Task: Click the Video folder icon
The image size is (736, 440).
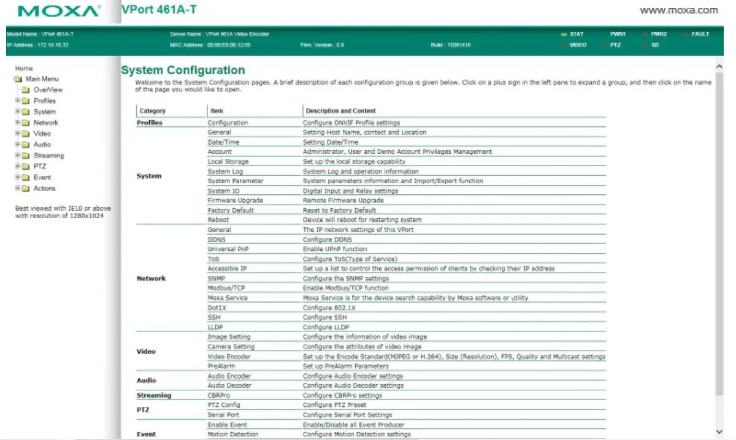Action: coord(26,134)
